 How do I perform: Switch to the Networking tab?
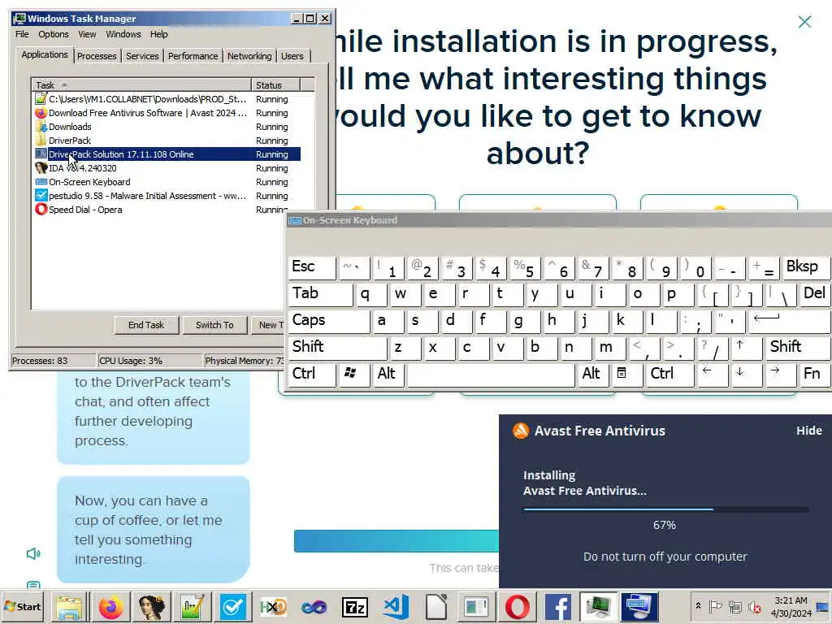(x=249, y=56)
